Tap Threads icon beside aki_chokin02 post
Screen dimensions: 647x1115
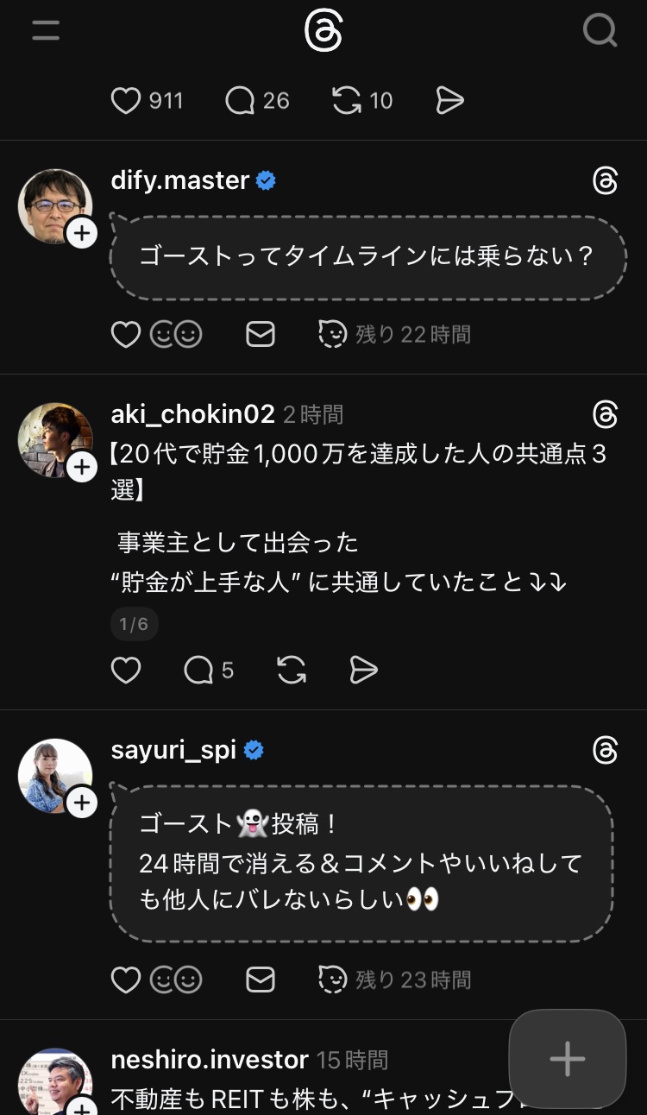(x=606, y=415)
